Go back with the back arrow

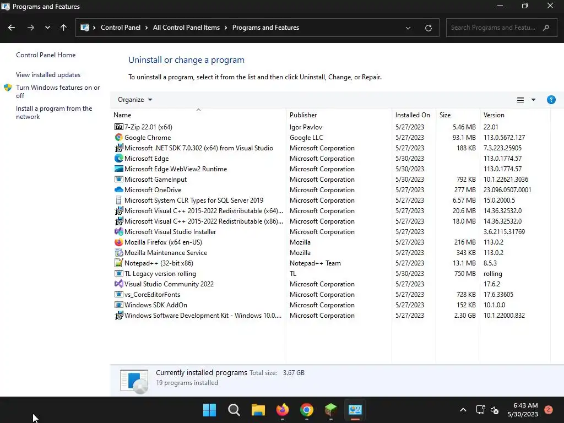point(12,28)
